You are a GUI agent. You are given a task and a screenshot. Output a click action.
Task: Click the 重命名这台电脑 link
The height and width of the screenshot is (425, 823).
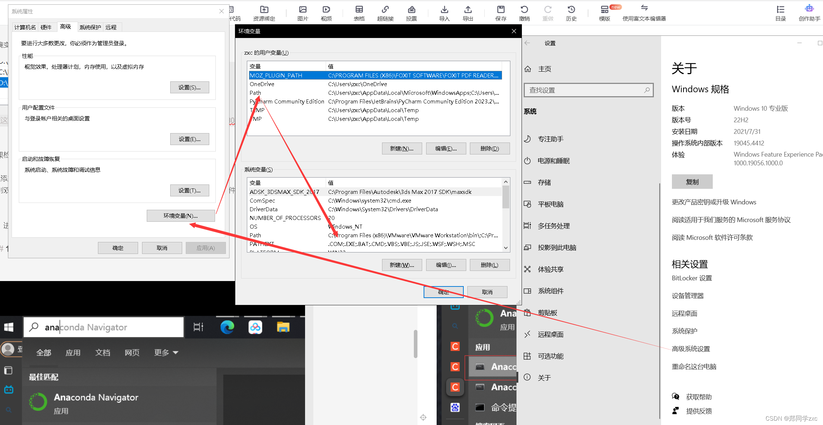(694, 367)
